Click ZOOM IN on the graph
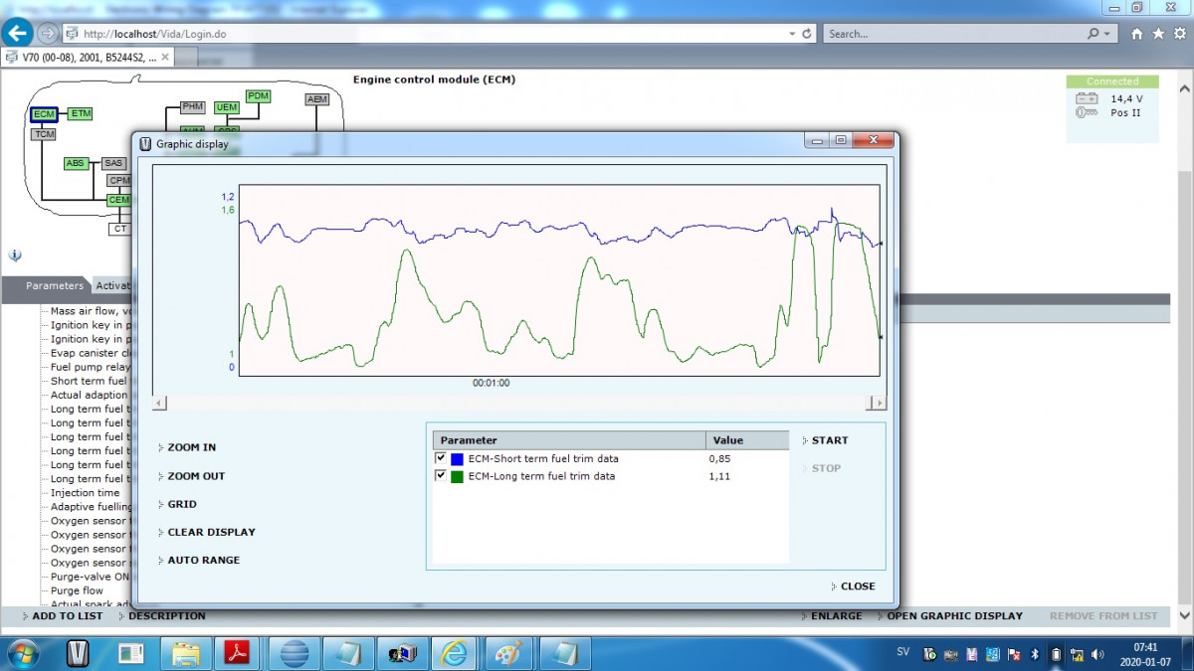 191,447
